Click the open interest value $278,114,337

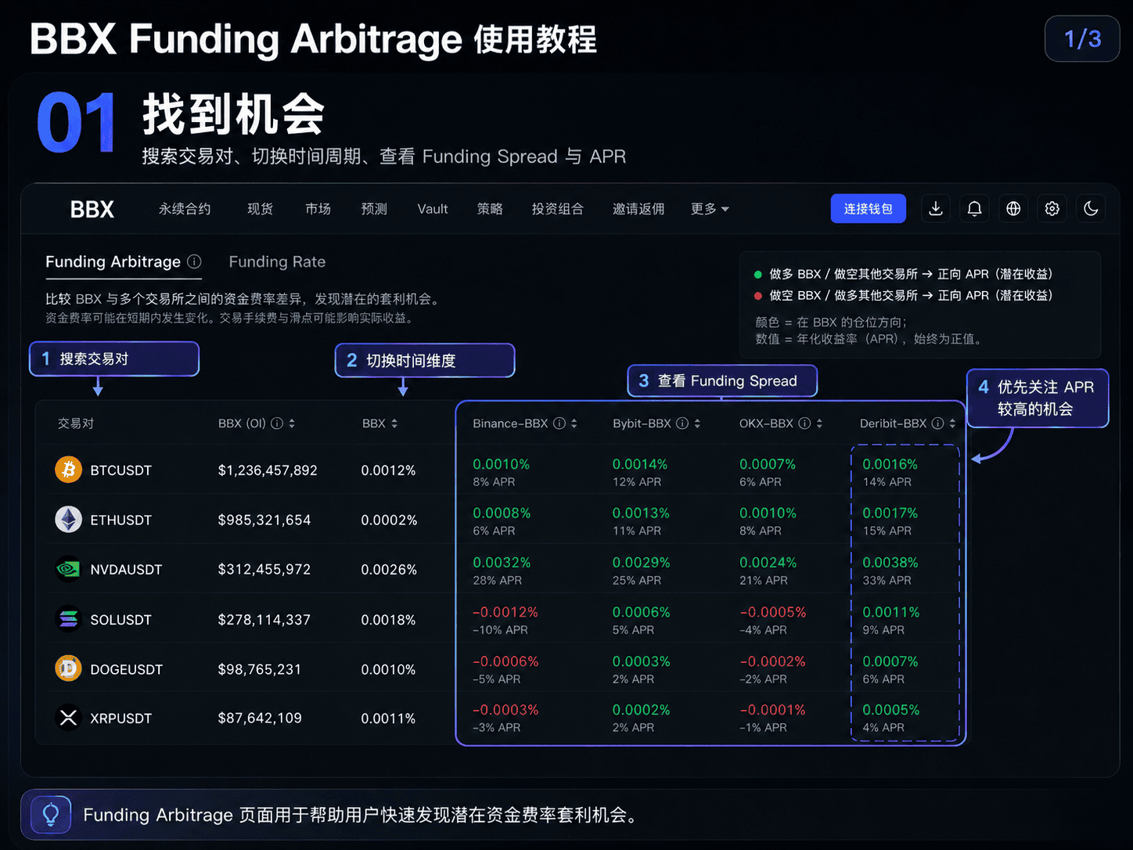tap(264, 620)
